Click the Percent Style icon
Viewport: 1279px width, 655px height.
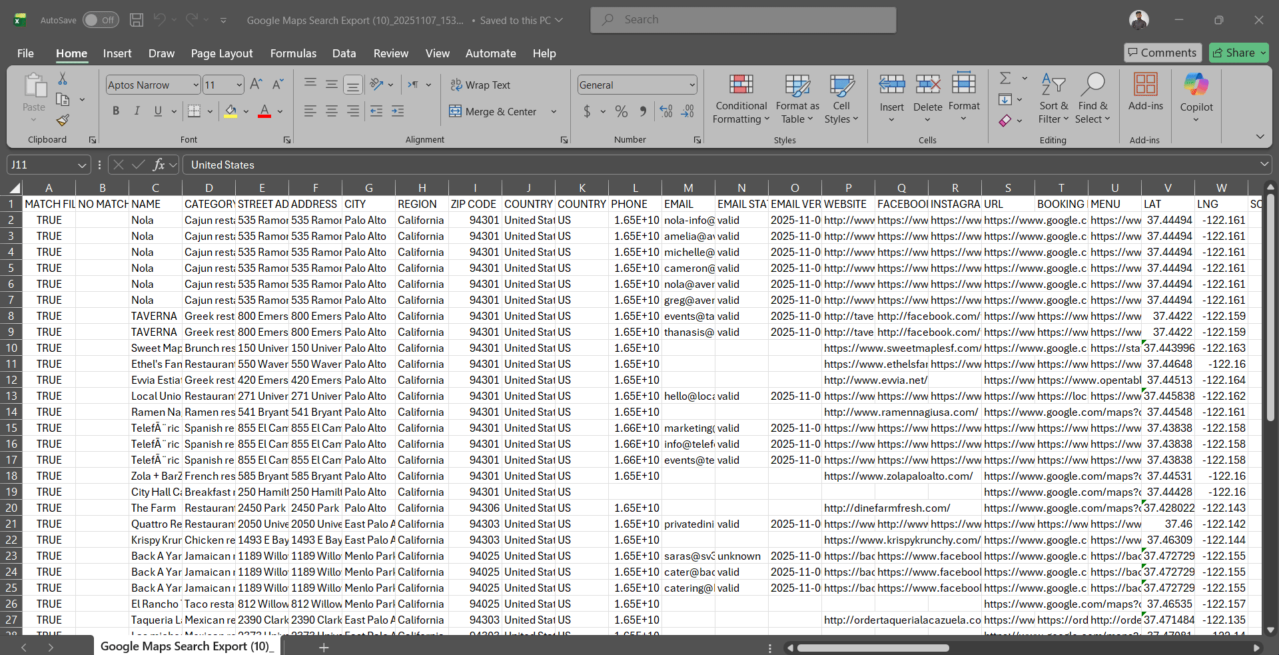pyautogui.click(x=621, y=111)
